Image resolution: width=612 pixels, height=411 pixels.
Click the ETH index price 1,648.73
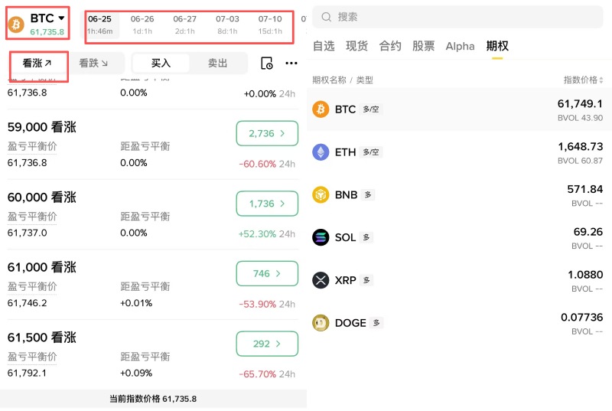[x=580, y=147]
